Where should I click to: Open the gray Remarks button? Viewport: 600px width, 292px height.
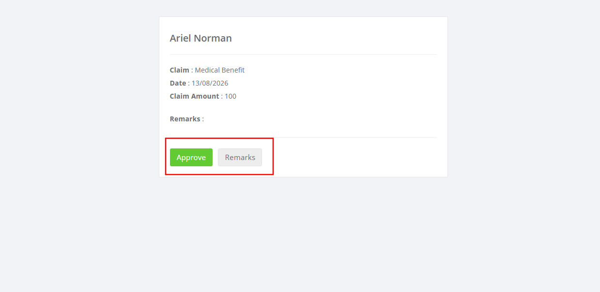(x=240, y=157)
